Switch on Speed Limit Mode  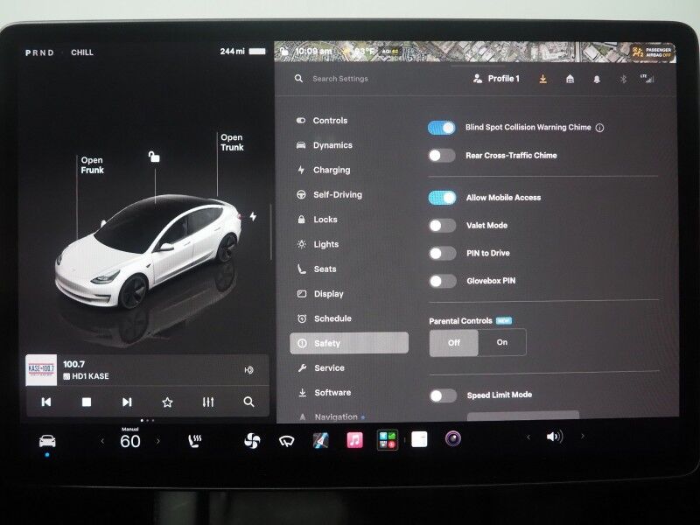(x=444, y=395)
